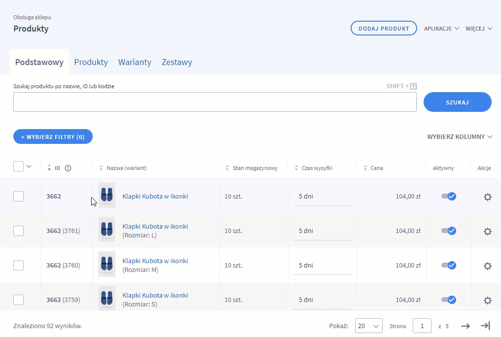This screenshot has height=337, width=501.
Task: Sort by Nazwa (wariant) column arrows
Action: [101, 168]
